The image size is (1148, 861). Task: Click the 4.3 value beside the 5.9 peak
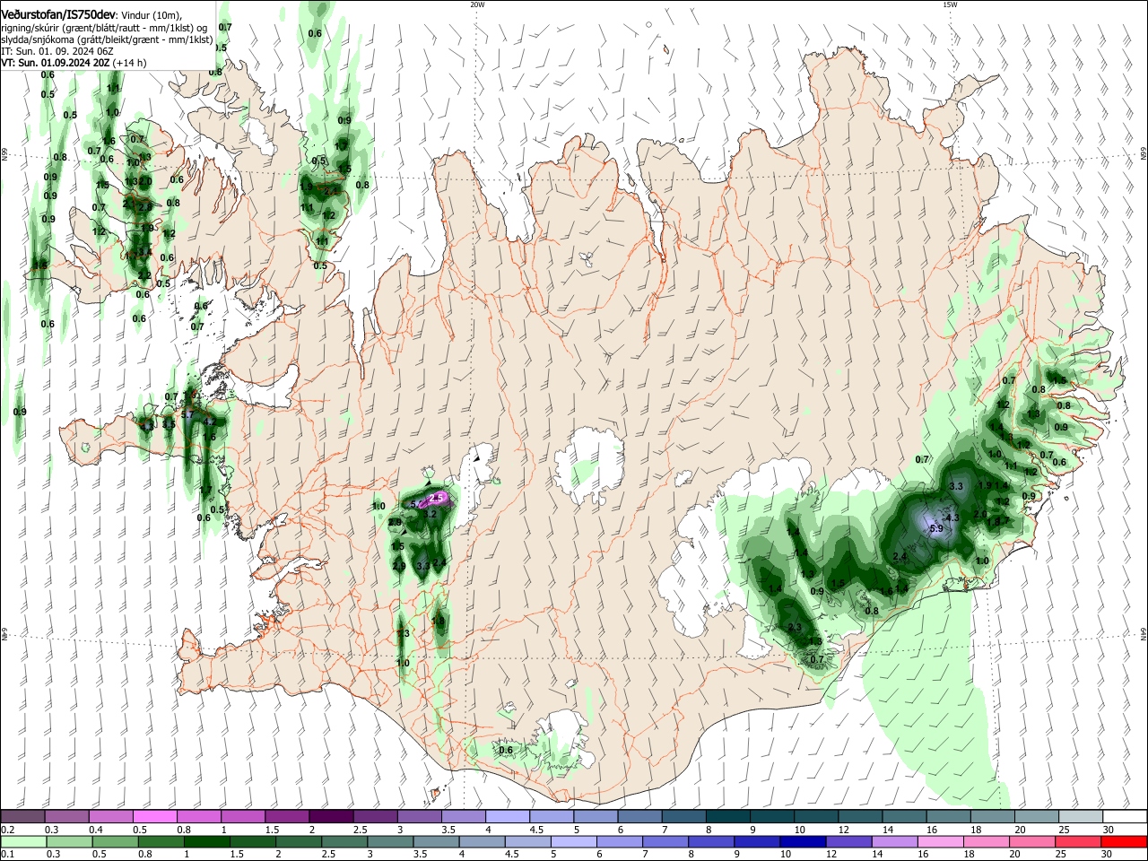point(952,517)
